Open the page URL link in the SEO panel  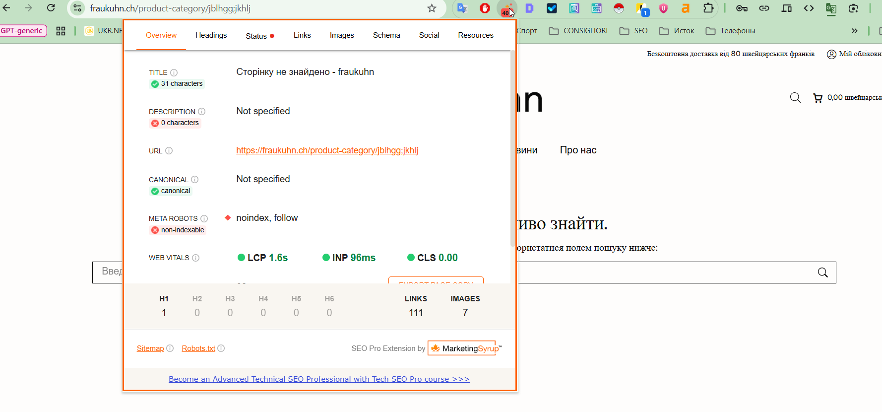click(327, 150)
